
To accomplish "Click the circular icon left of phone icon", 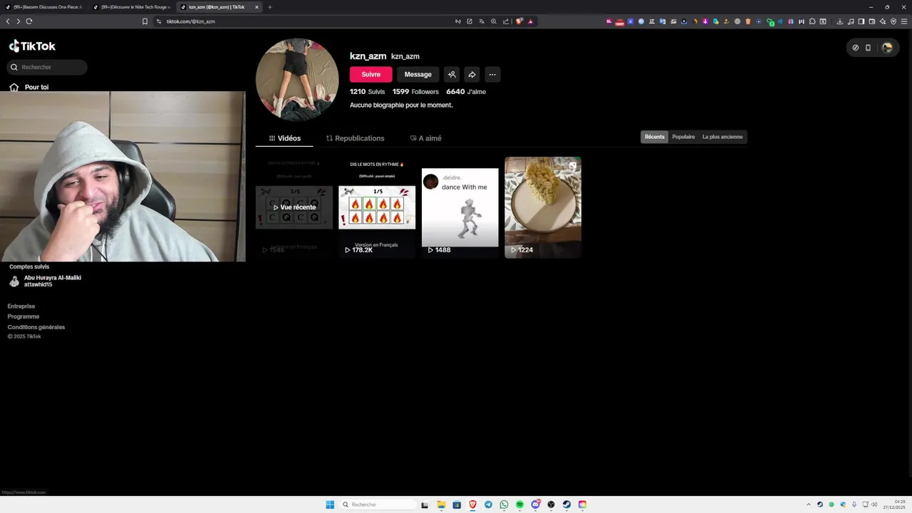I will pyautogui.click(x=856, y=48).
